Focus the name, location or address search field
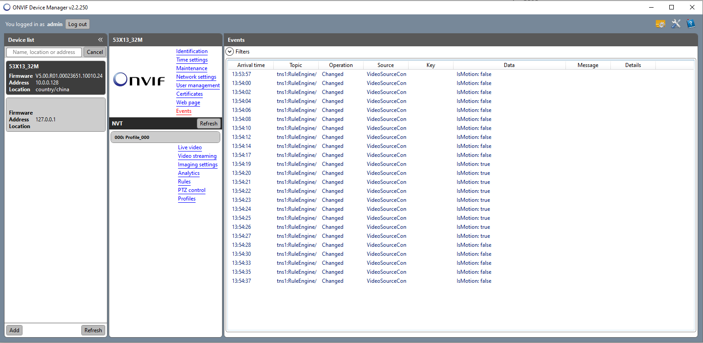This screenshot has width=703, height=343. [44, 52]
